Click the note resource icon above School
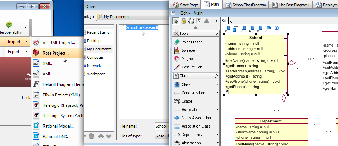The height and width of the screenshot is (146, 338). (268, 29)
